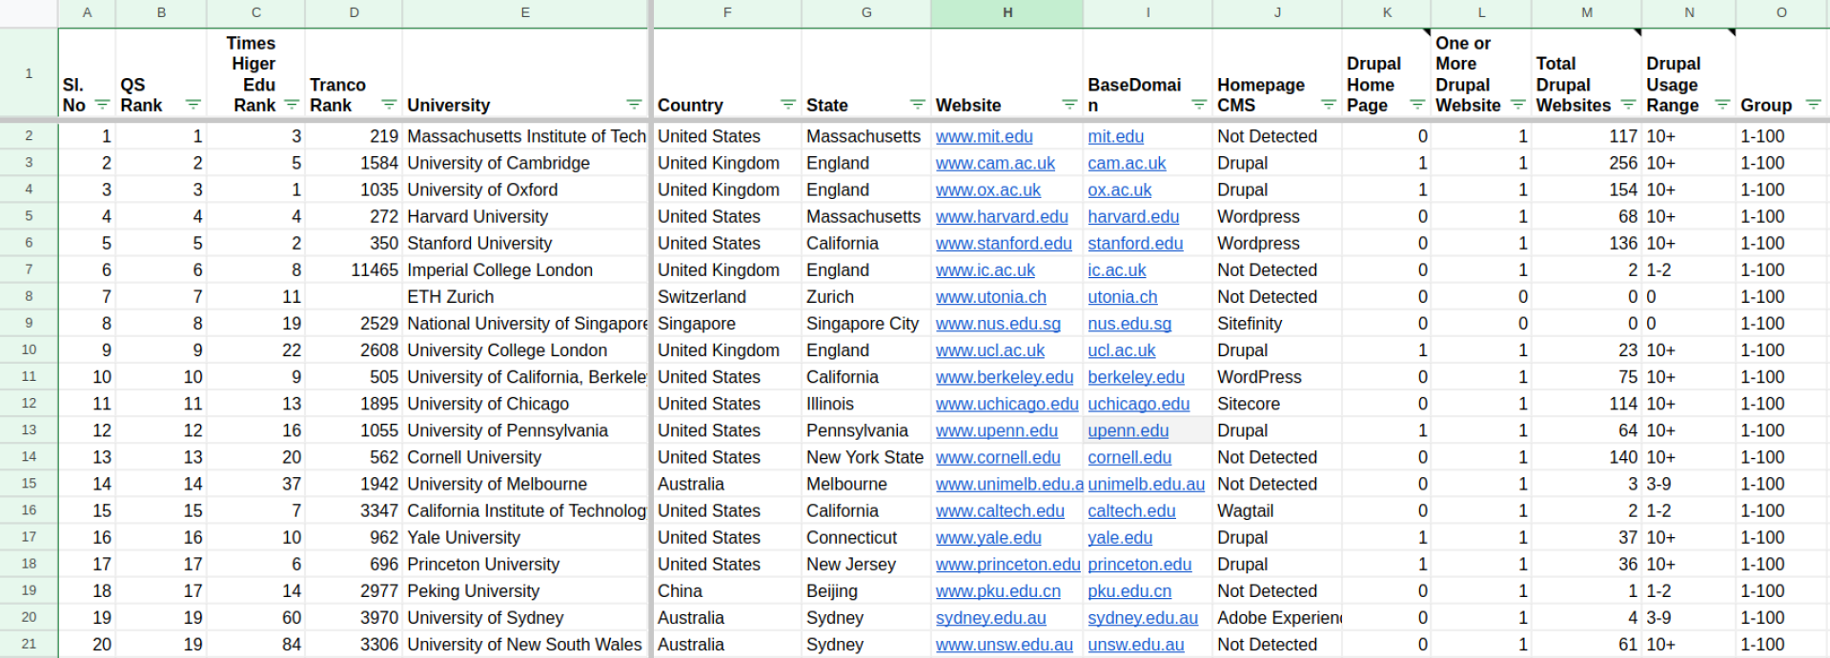
Task: Select row 2 header
Action: click(29, 136)
